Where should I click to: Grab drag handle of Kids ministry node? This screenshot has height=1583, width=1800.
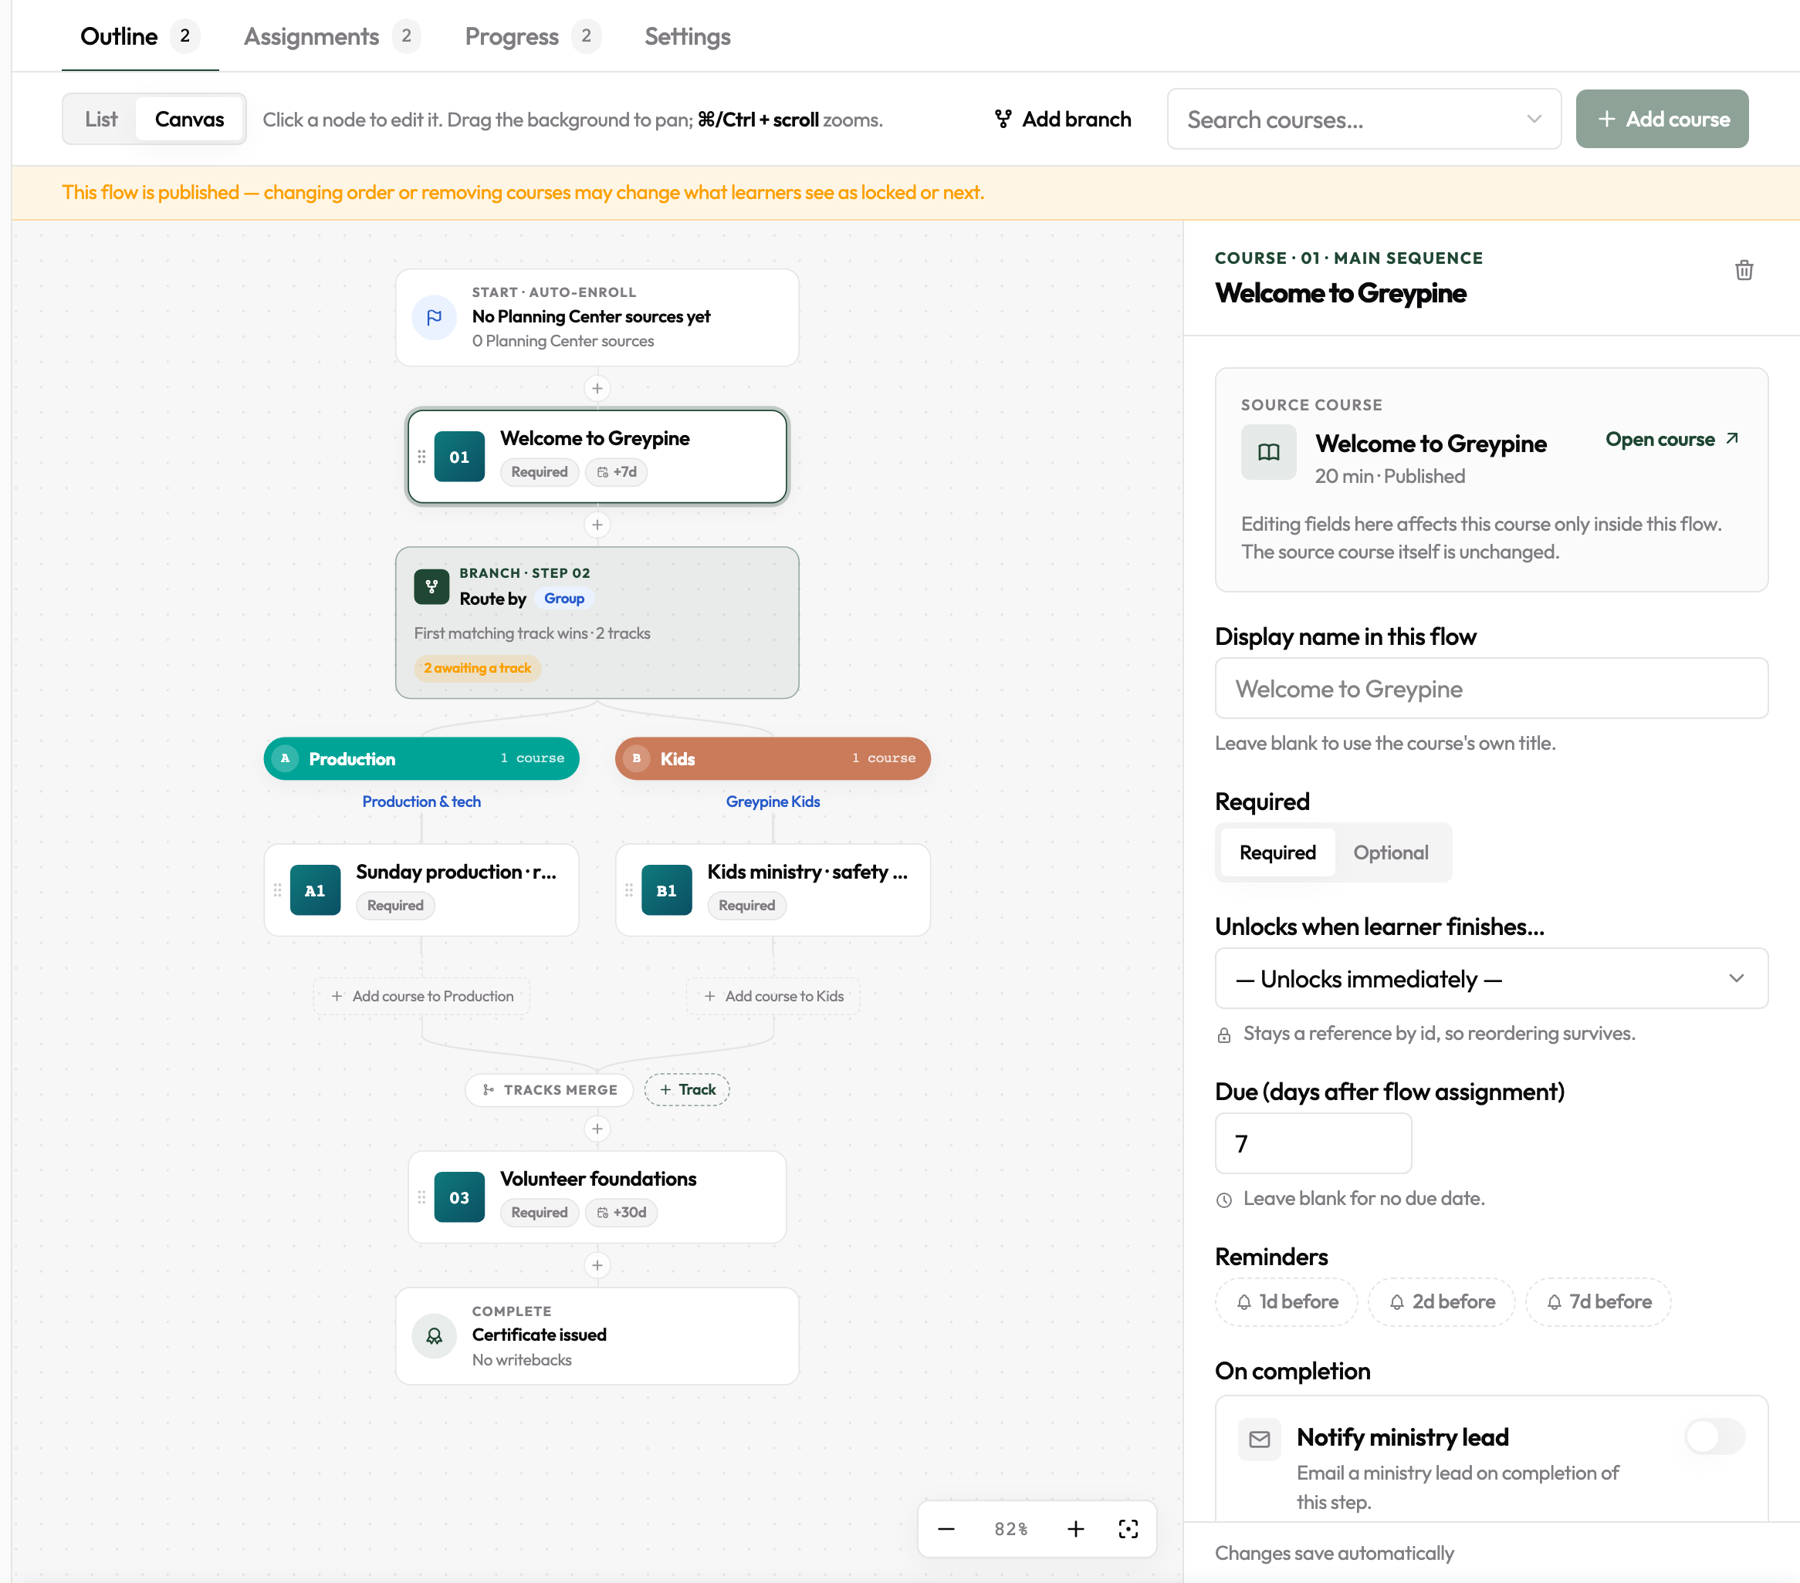pos(629,890)
